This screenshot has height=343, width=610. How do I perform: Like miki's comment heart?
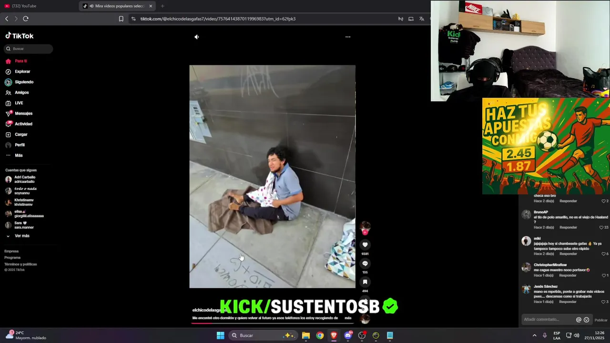click(603, 254)
